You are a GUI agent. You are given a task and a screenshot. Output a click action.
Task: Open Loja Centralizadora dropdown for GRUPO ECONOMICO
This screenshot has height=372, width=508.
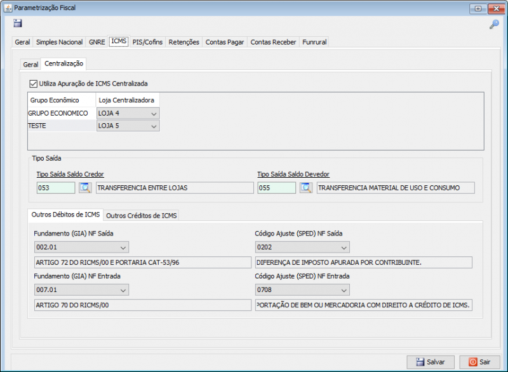pyautogui.click(x=128, y=114)
